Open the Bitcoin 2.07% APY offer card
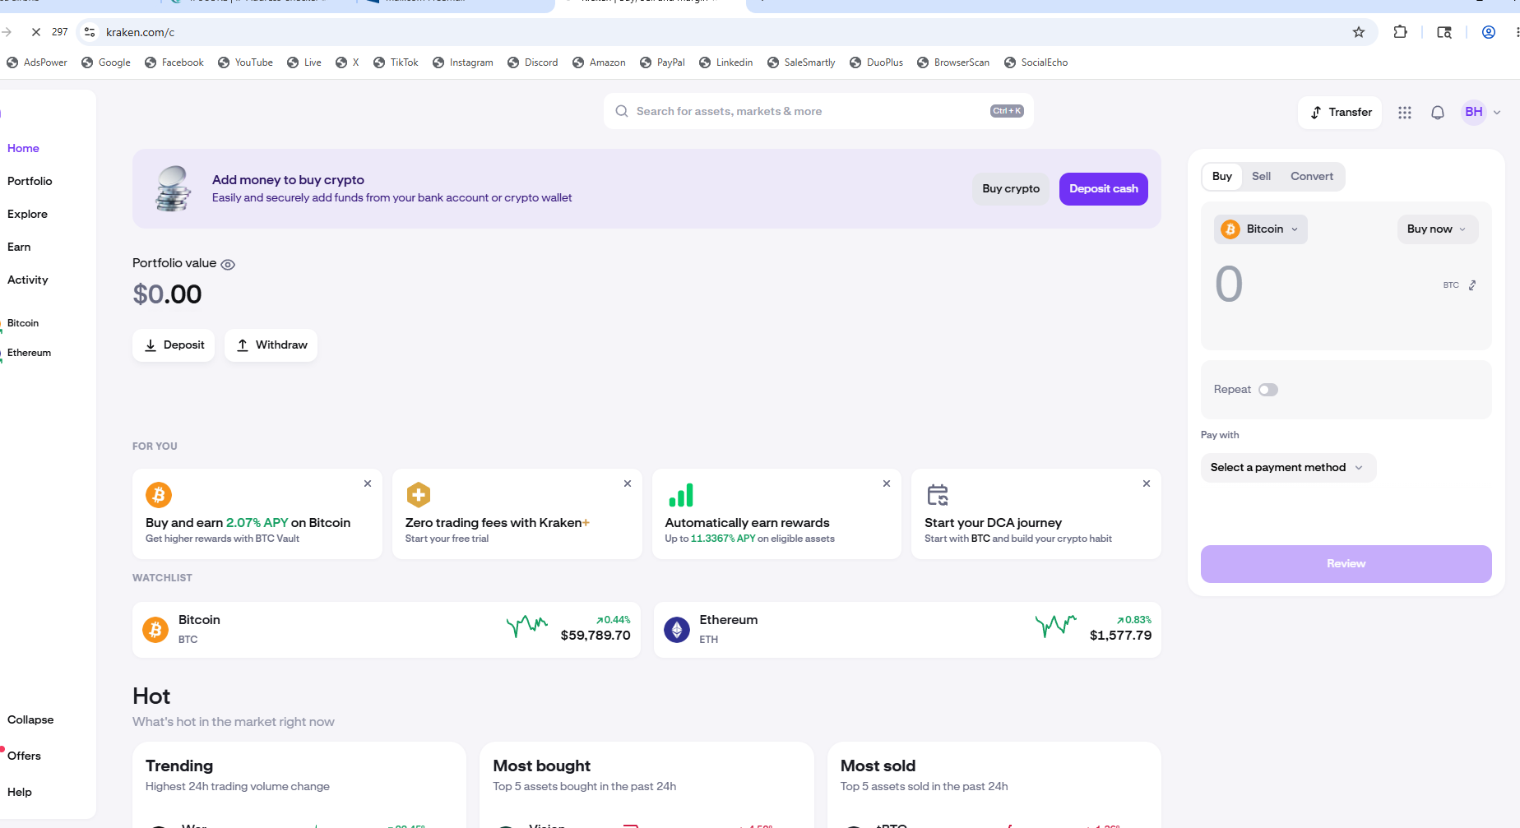The width and height of the screenshot is (1520, 828). [x=257, y=514]
